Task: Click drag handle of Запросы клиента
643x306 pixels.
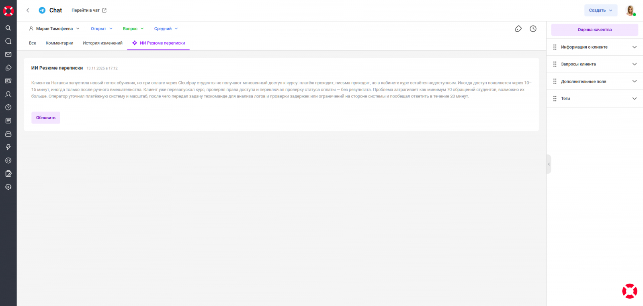Action: coord(555,64)
